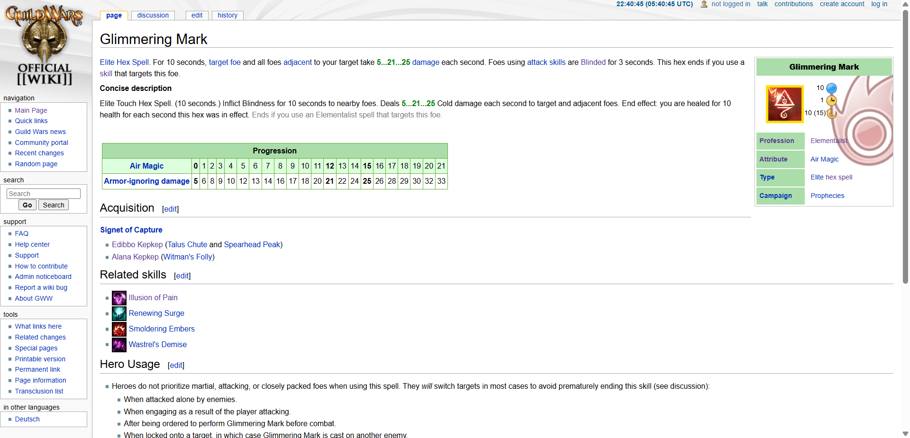Click the scrollbar down arrow
Screen dimensions: 910x438
[x=905, y=433]
